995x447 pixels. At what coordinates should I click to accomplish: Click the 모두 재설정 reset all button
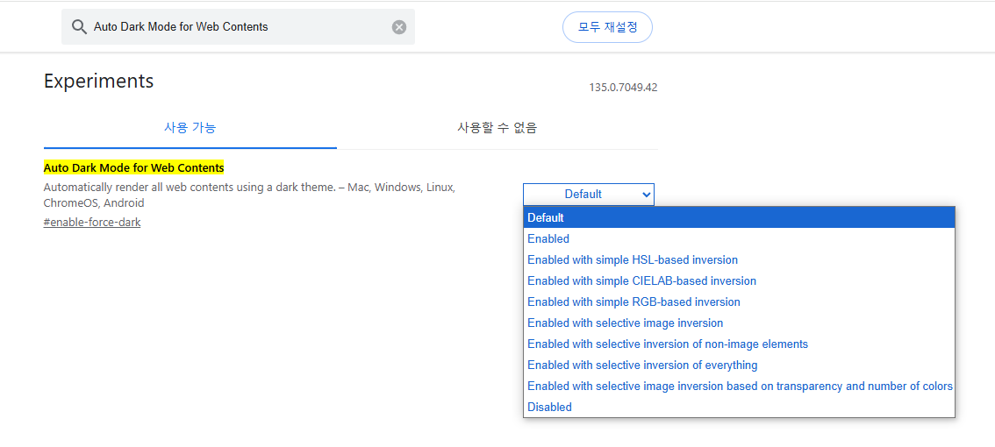607,27
